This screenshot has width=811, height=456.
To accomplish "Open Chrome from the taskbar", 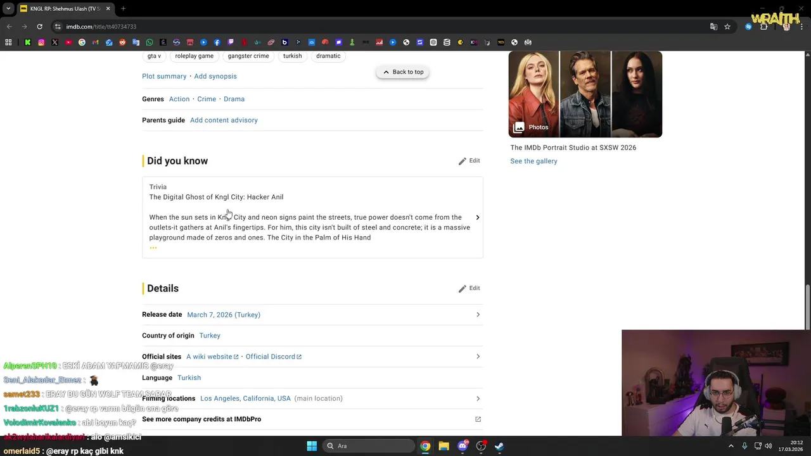I will click(x=425, y=446).
